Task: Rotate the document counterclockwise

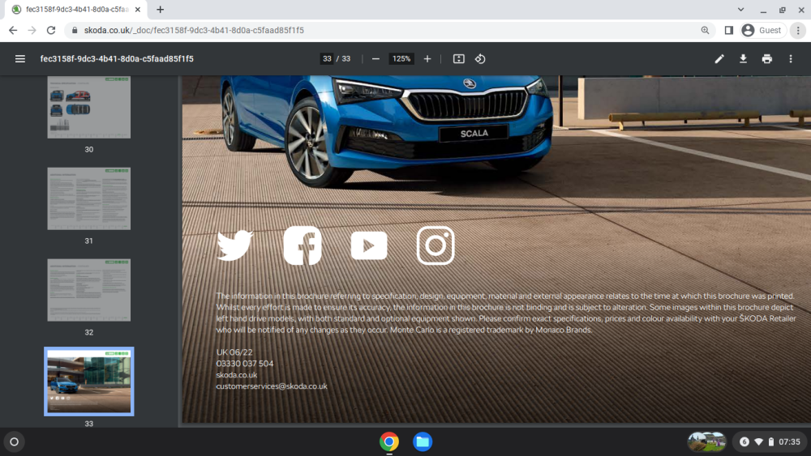Action: [480, 59]
